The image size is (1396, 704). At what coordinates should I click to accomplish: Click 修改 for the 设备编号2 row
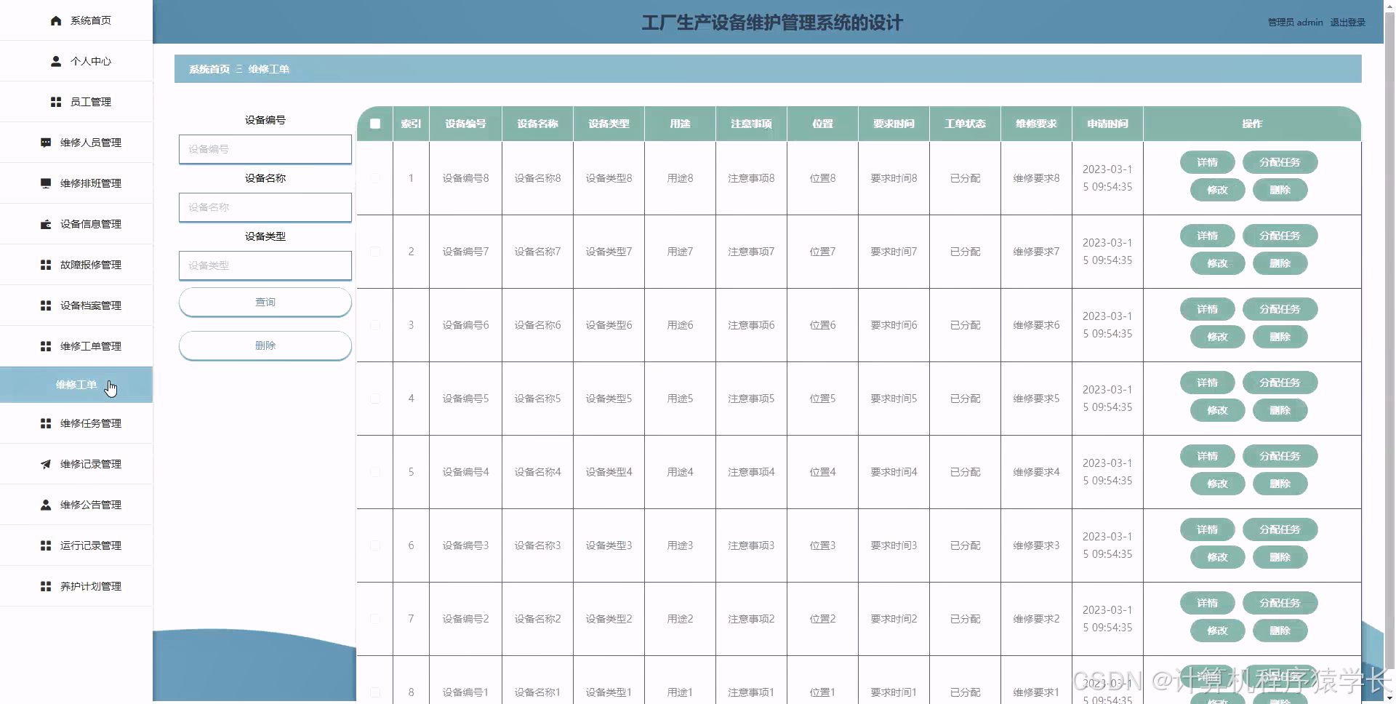pos(1217,631)
